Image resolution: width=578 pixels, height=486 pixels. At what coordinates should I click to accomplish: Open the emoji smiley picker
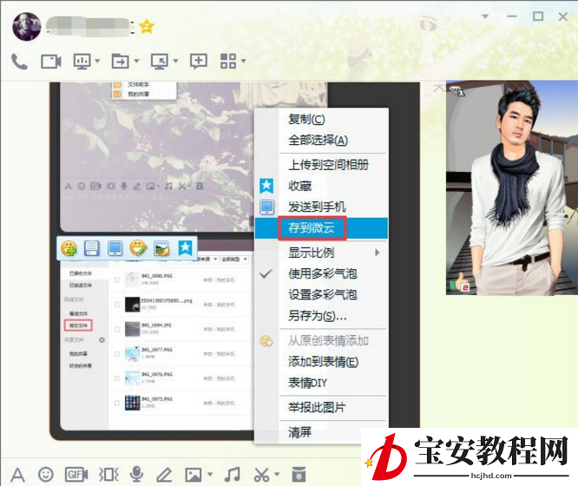click(46, 474)
